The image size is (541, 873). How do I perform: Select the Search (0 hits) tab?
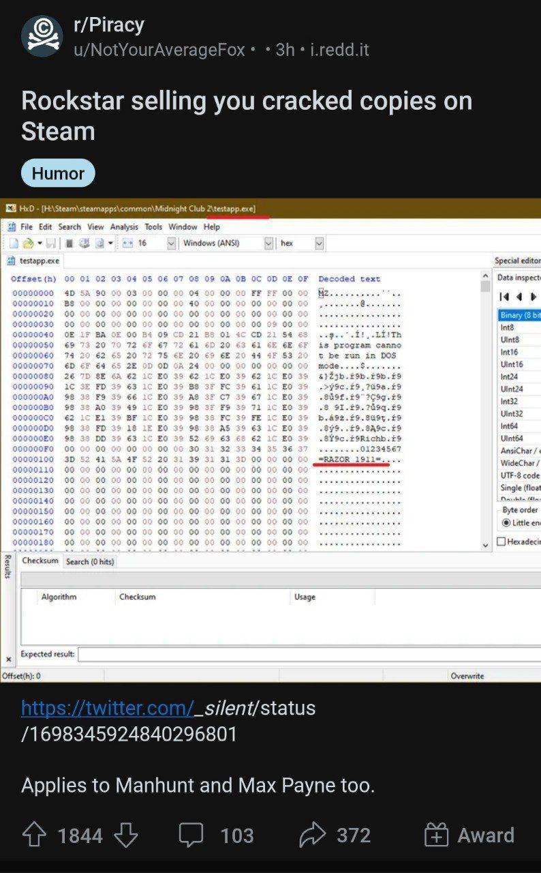click(x=90, y=561)
